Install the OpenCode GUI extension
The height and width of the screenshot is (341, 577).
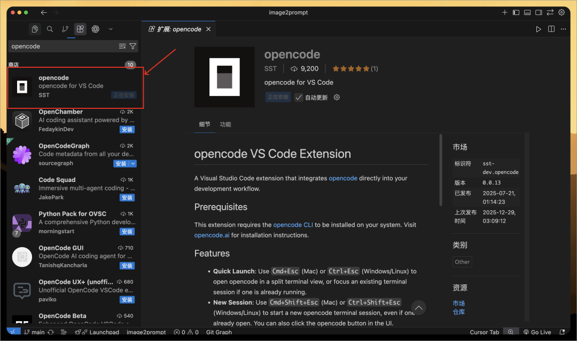point(127,266)
